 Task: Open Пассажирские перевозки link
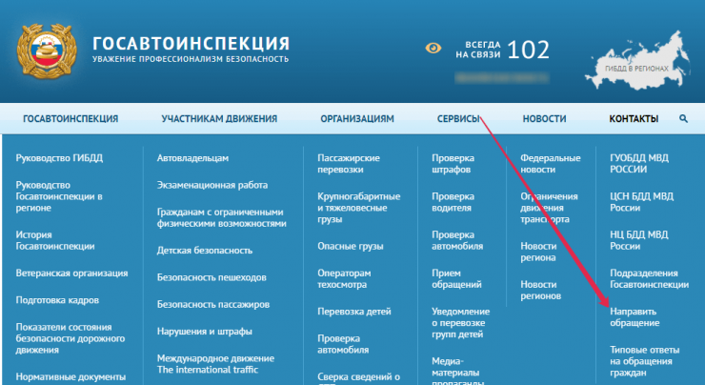click(x=349, y=164)
